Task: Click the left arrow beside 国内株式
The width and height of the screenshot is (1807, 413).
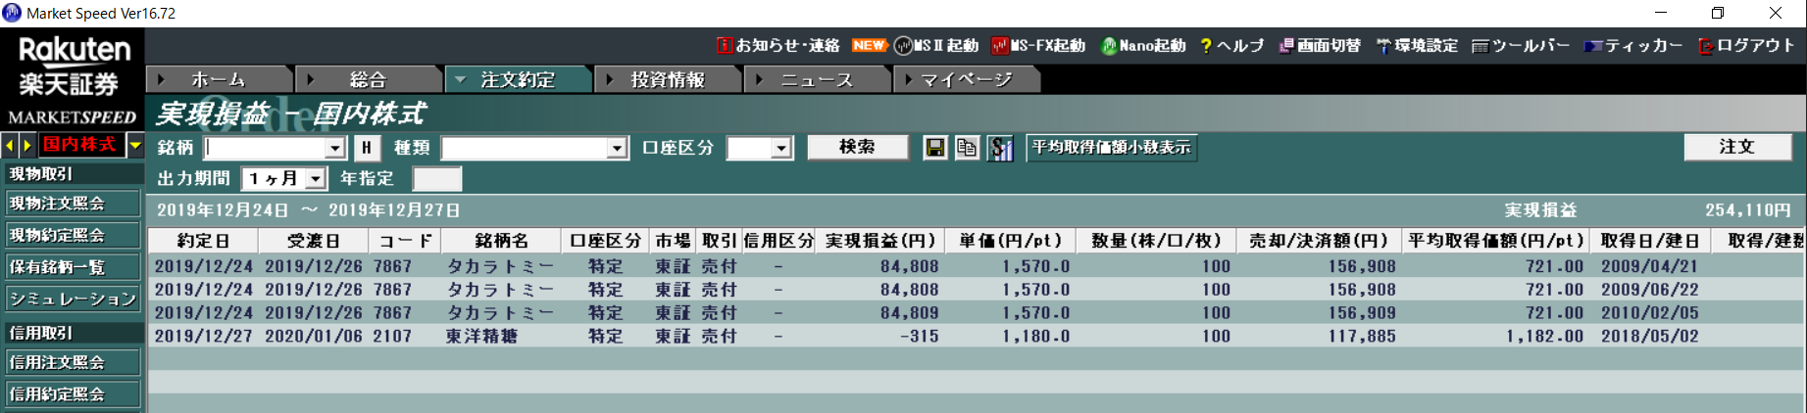Action: pyautogui.click(x=10, y=146)
